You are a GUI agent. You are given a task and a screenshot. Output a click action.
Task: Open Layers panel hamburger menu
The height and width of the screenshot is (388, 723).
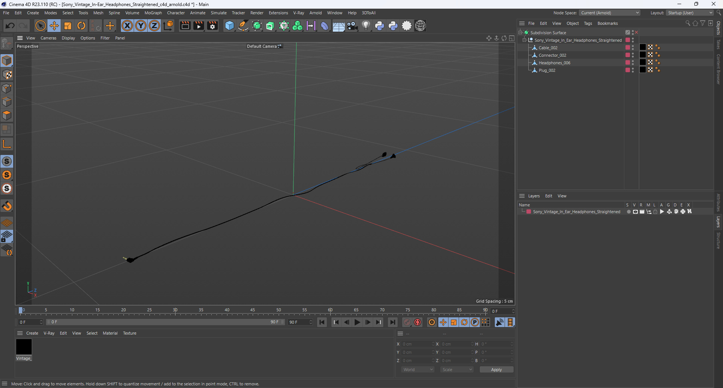[522, 196]
